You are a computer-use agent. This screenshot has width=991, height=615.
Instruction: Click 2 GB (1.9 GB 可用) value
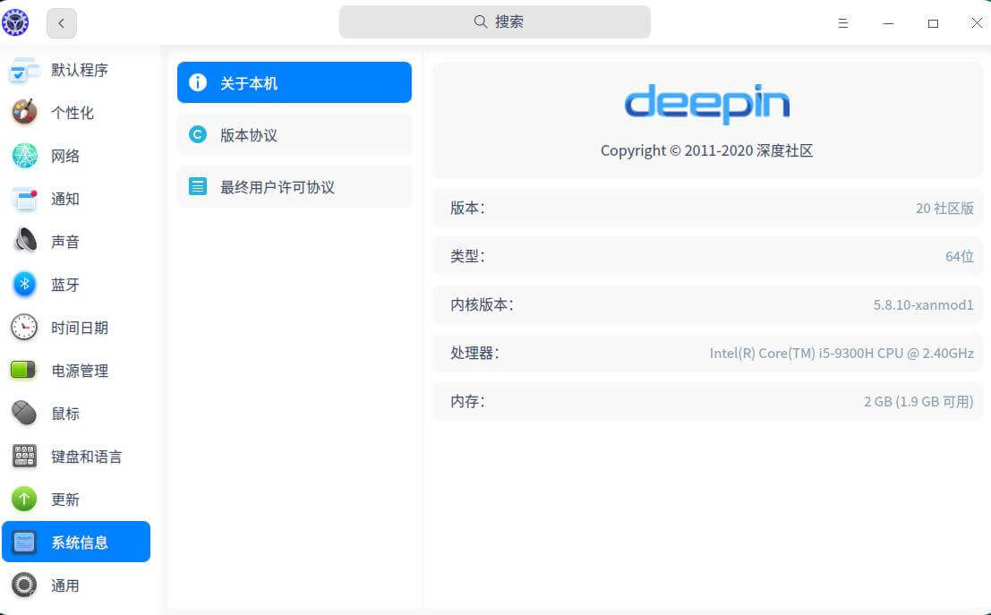(x=918, y=401)
